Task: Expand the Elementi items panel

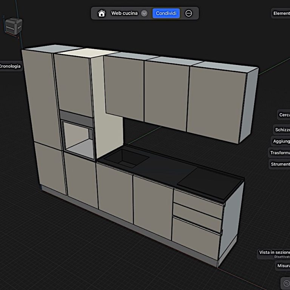Action: pos(281,13)
